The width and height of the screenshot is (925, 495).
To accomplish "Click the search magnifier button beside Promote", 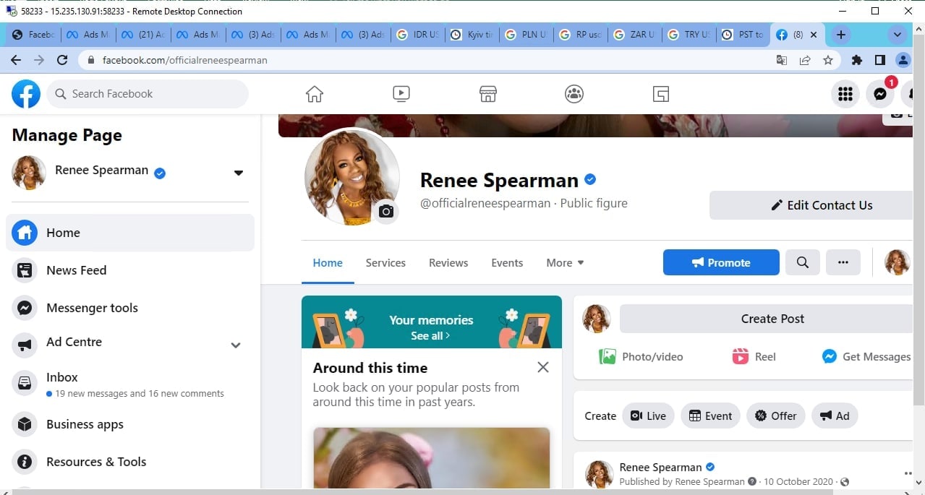I will pyautogui.click(x=803, y=262).
